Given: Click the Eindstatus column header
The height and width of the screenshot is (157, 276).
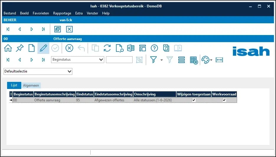Looking at the screenshot, I should point(85,94).
